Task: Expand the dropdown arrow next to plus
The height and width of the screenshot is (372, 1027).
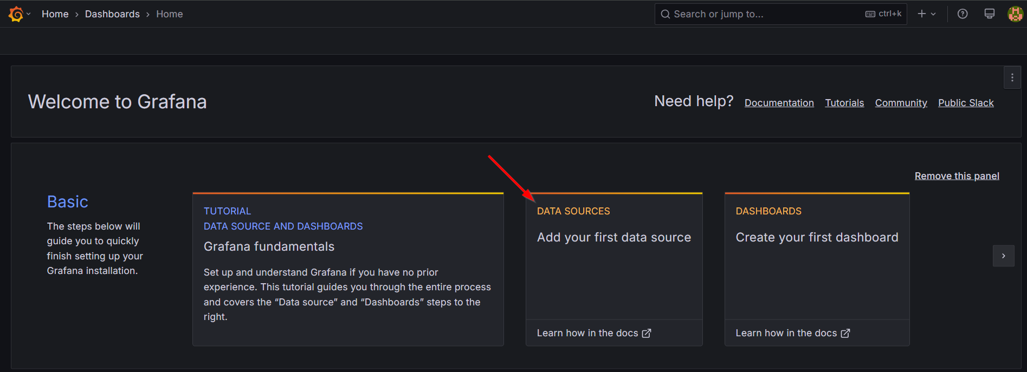Action: 933,14
